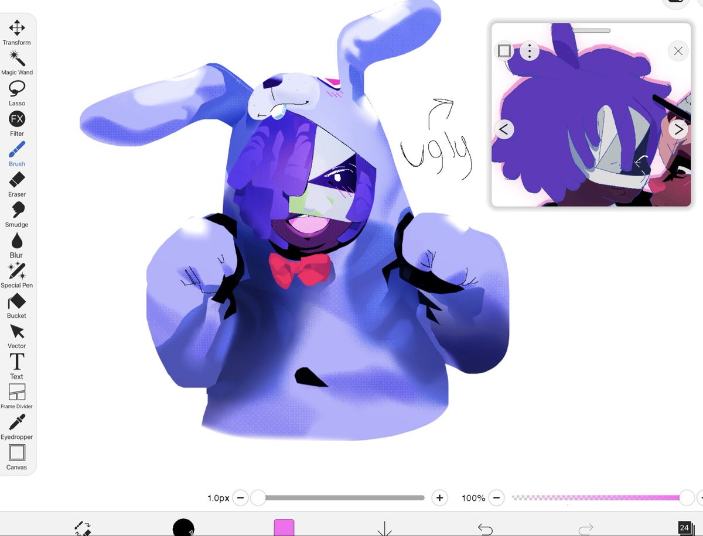Toggle brush and eraser switch icon
The height and width of the screenshot is (536, 703).
[x=83, y=528]
